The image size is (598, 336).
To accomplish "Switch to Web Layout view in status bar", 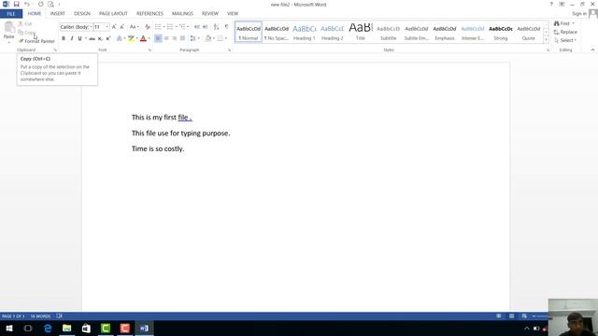I will pyautogui.click(x=524, y=316).
